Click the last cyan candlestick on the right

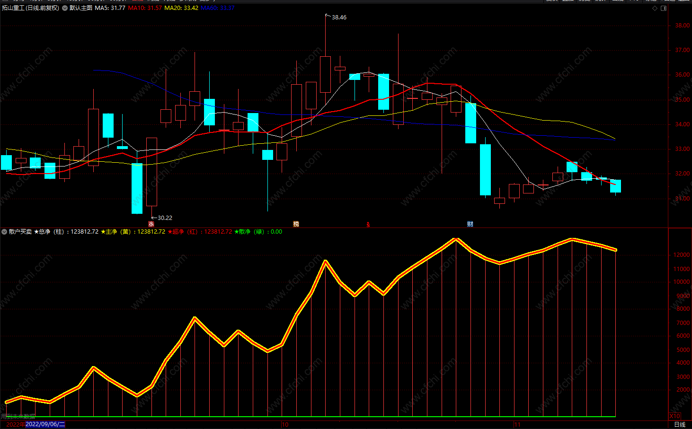pyautogui.click(x=615, y=186)
